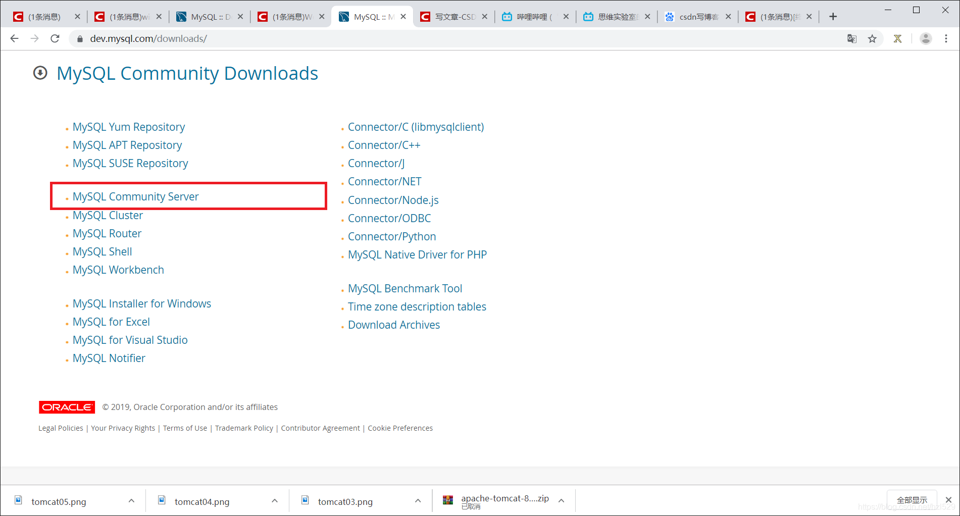Open MySQL Router link
The height and width of the screenshot is (516, 960).
(107, 233)
